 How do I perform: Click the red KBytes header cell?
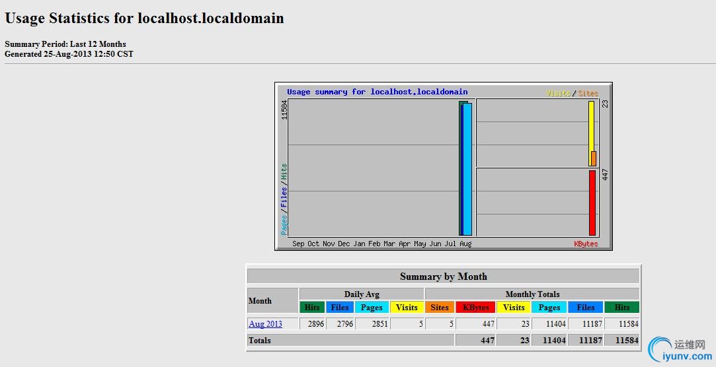click(x=476, y=308)
